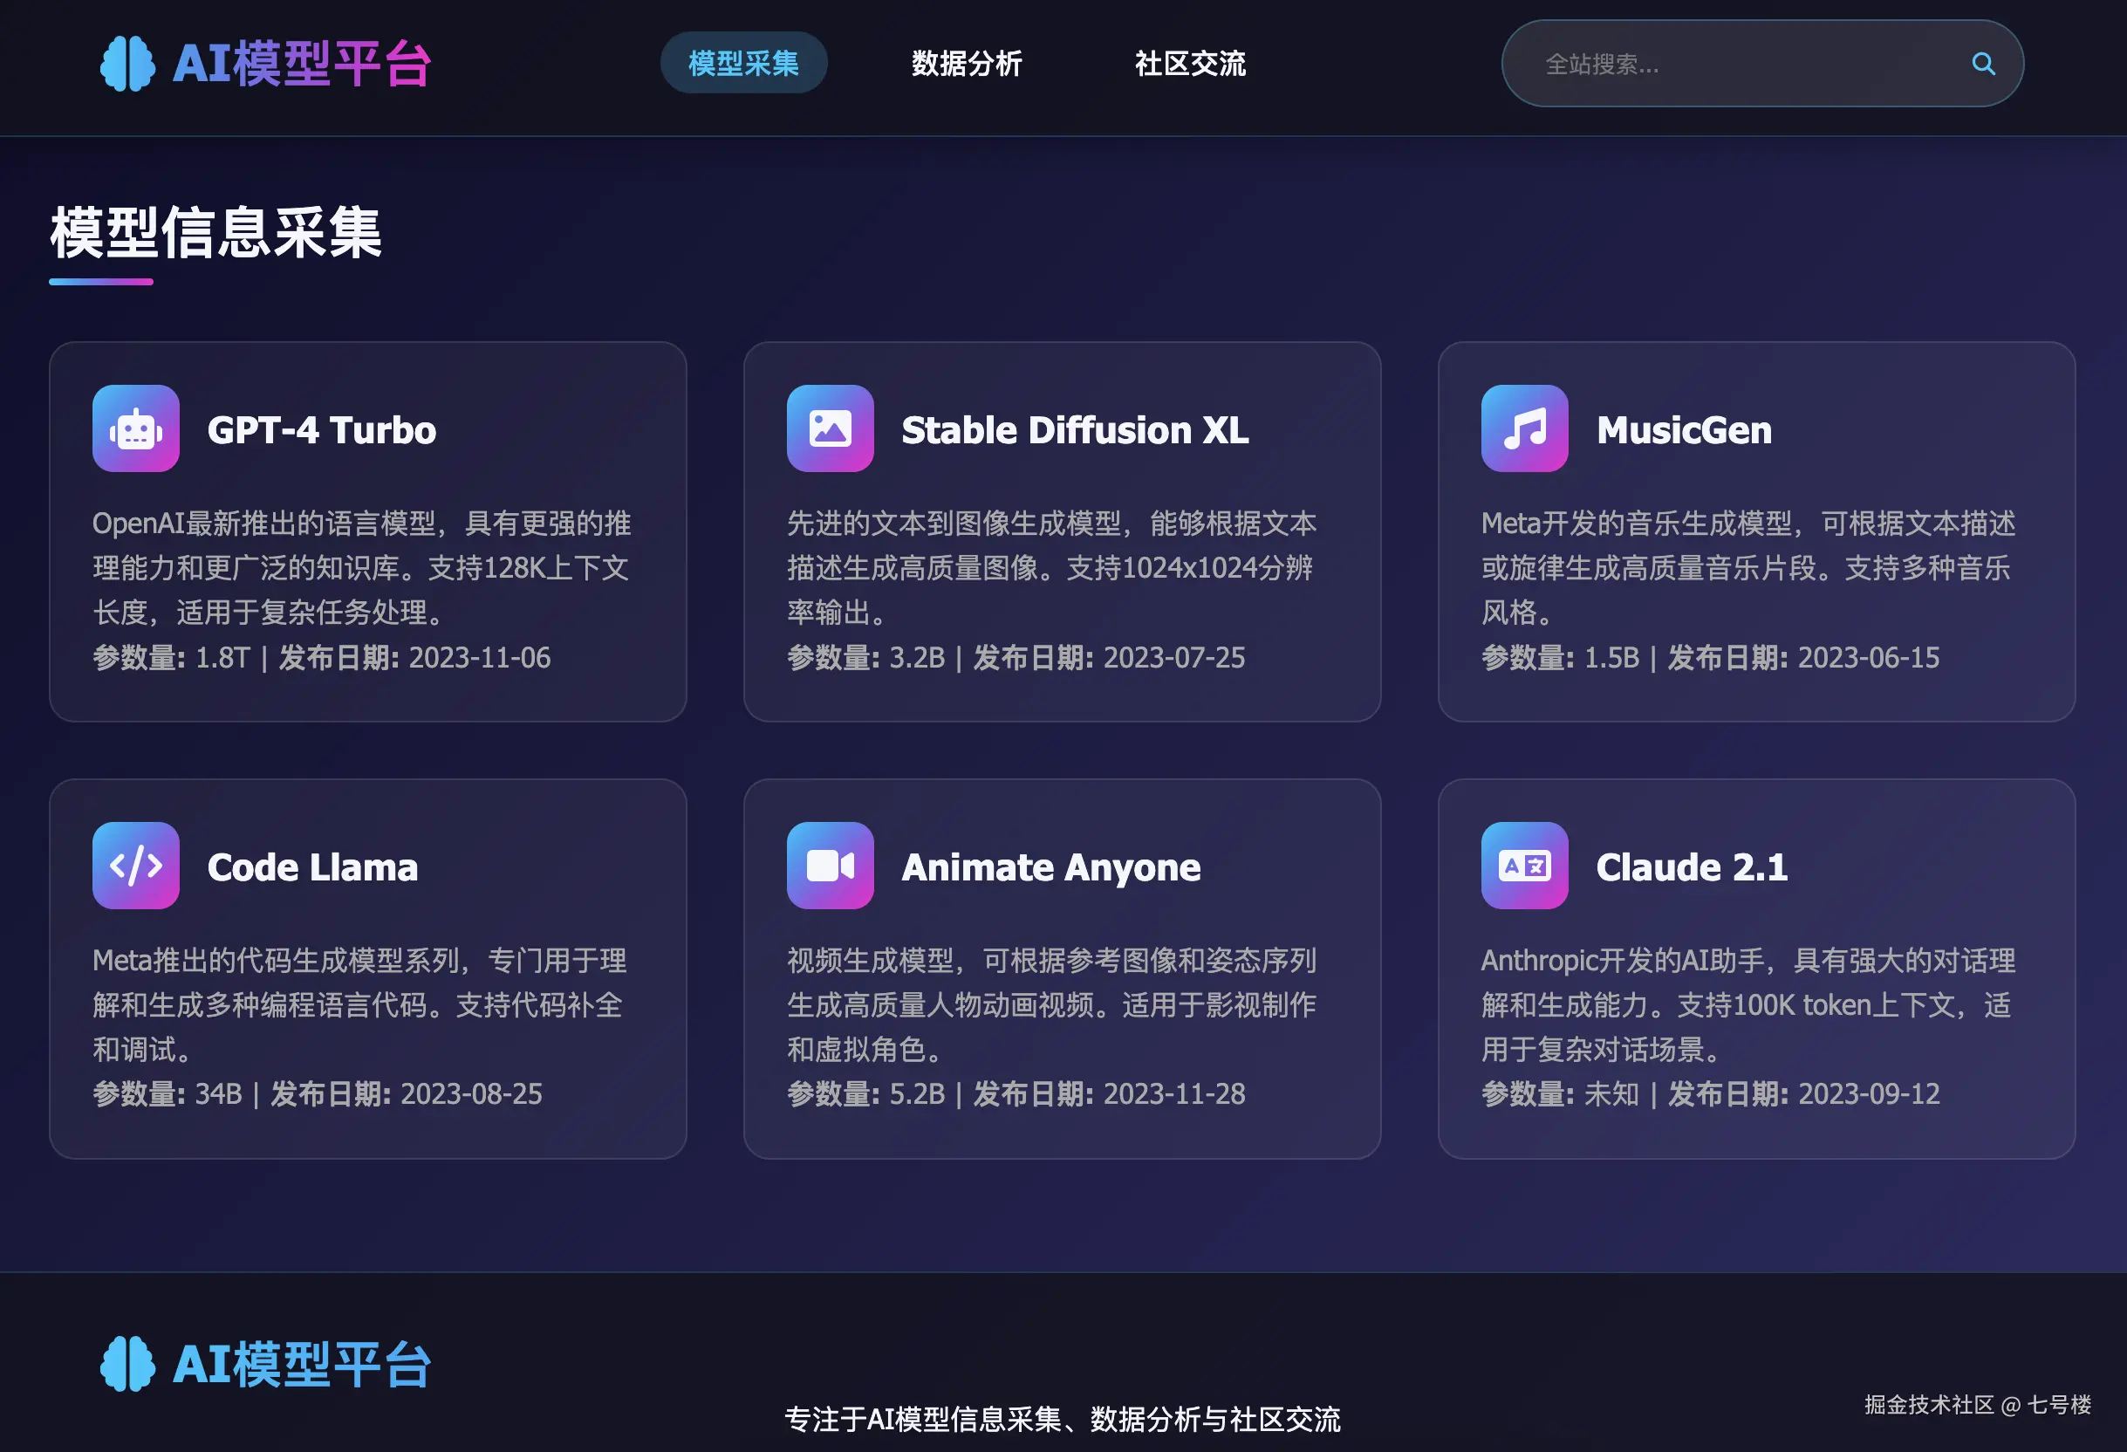Click the Animate Anyone video camera icon
Screen dimensions: 2127x1452
click(x=829, y=865)
